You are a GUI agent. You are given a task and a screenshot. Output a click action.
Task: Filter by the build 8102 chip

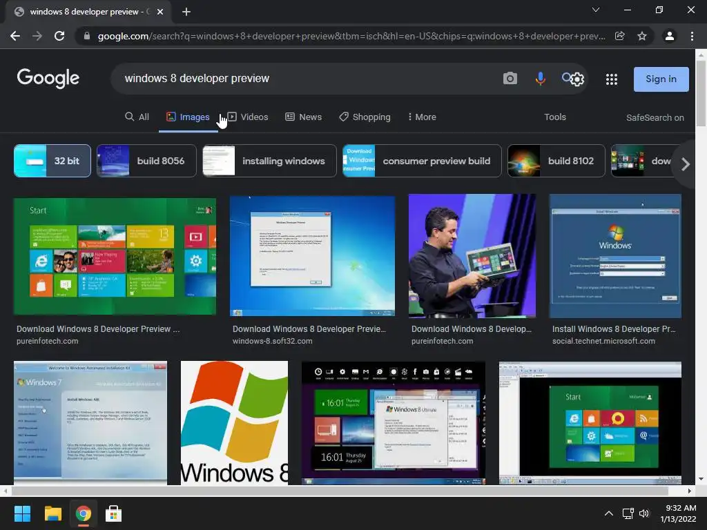[x=556, y=161]
